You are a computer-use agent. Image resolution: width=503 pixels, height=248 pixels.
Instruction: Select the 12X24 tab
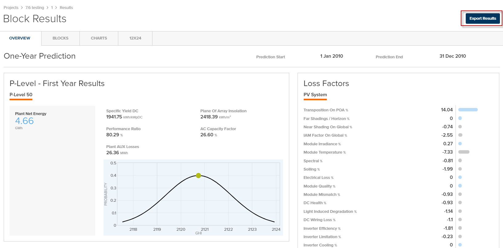135,38
